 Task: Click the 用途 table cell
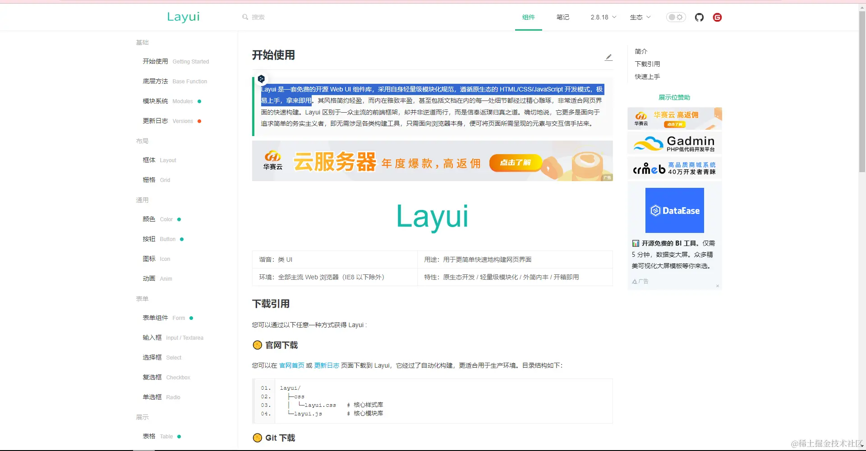515,260
